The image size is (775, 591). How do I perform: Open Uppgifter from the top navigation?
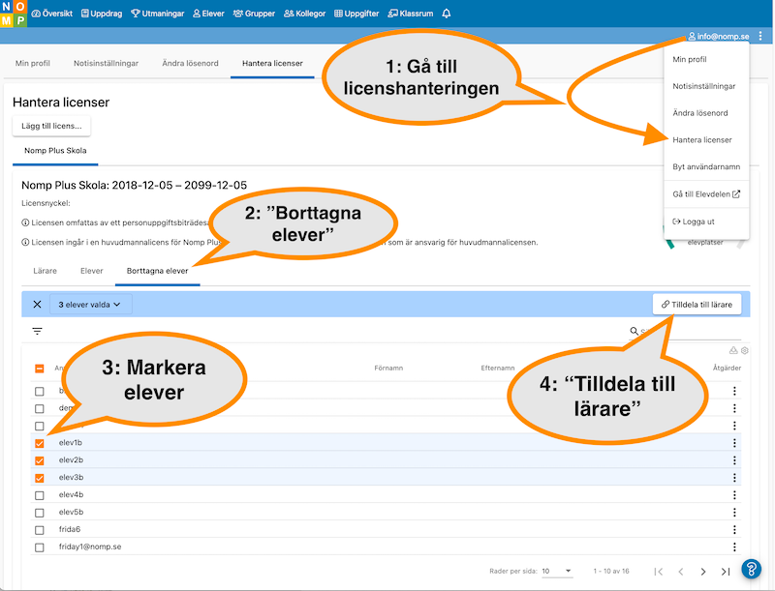[x=356, y=14]
